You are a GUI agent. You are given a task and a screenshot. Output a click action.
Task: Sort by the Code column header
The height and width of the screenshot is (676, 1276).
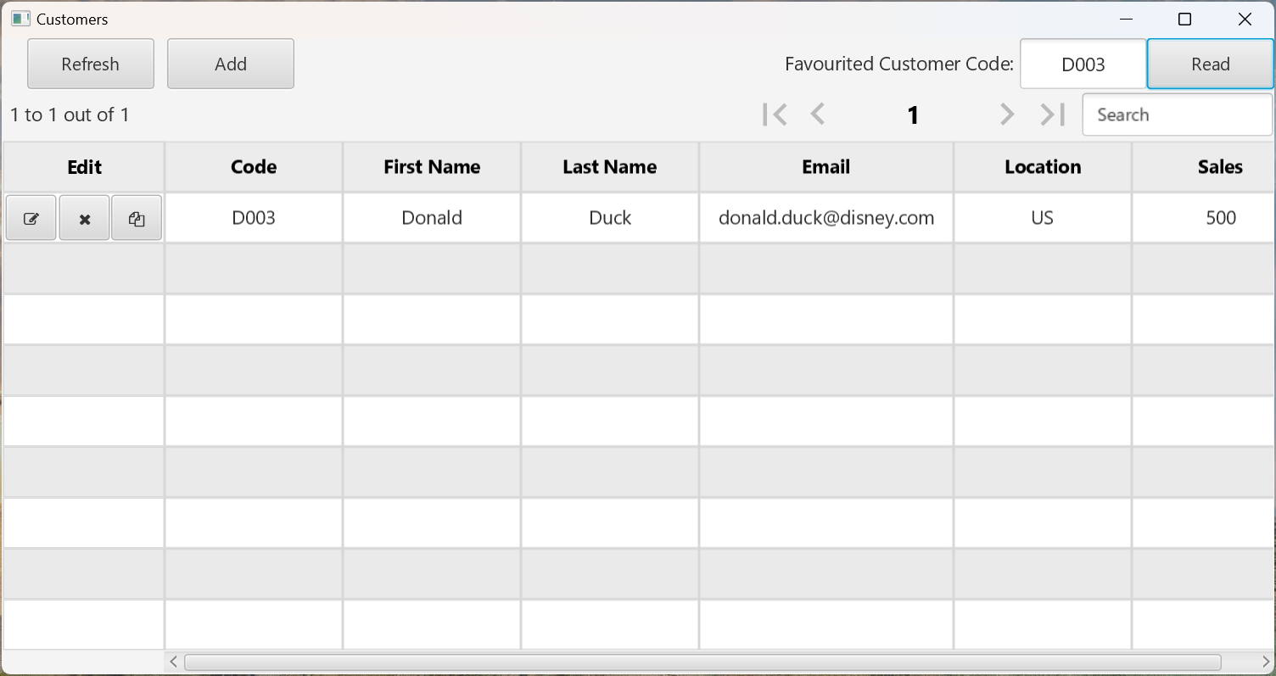pyautogui.click(x=254, y=167)
